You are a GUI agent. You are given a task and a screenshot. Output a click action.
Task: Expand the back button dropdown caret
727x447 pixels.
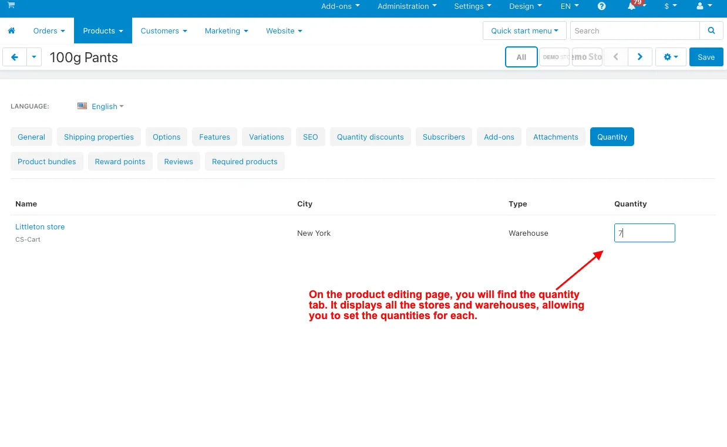coord(34,57)
